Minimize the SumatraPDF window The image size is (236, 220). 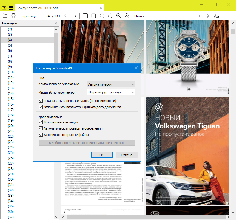point(202,4)
